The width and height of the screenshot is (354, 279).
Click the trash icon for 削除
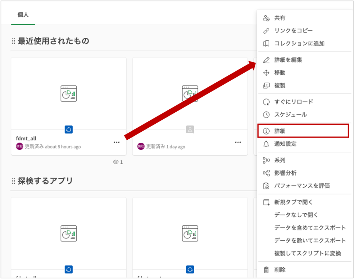click(266, 270)
